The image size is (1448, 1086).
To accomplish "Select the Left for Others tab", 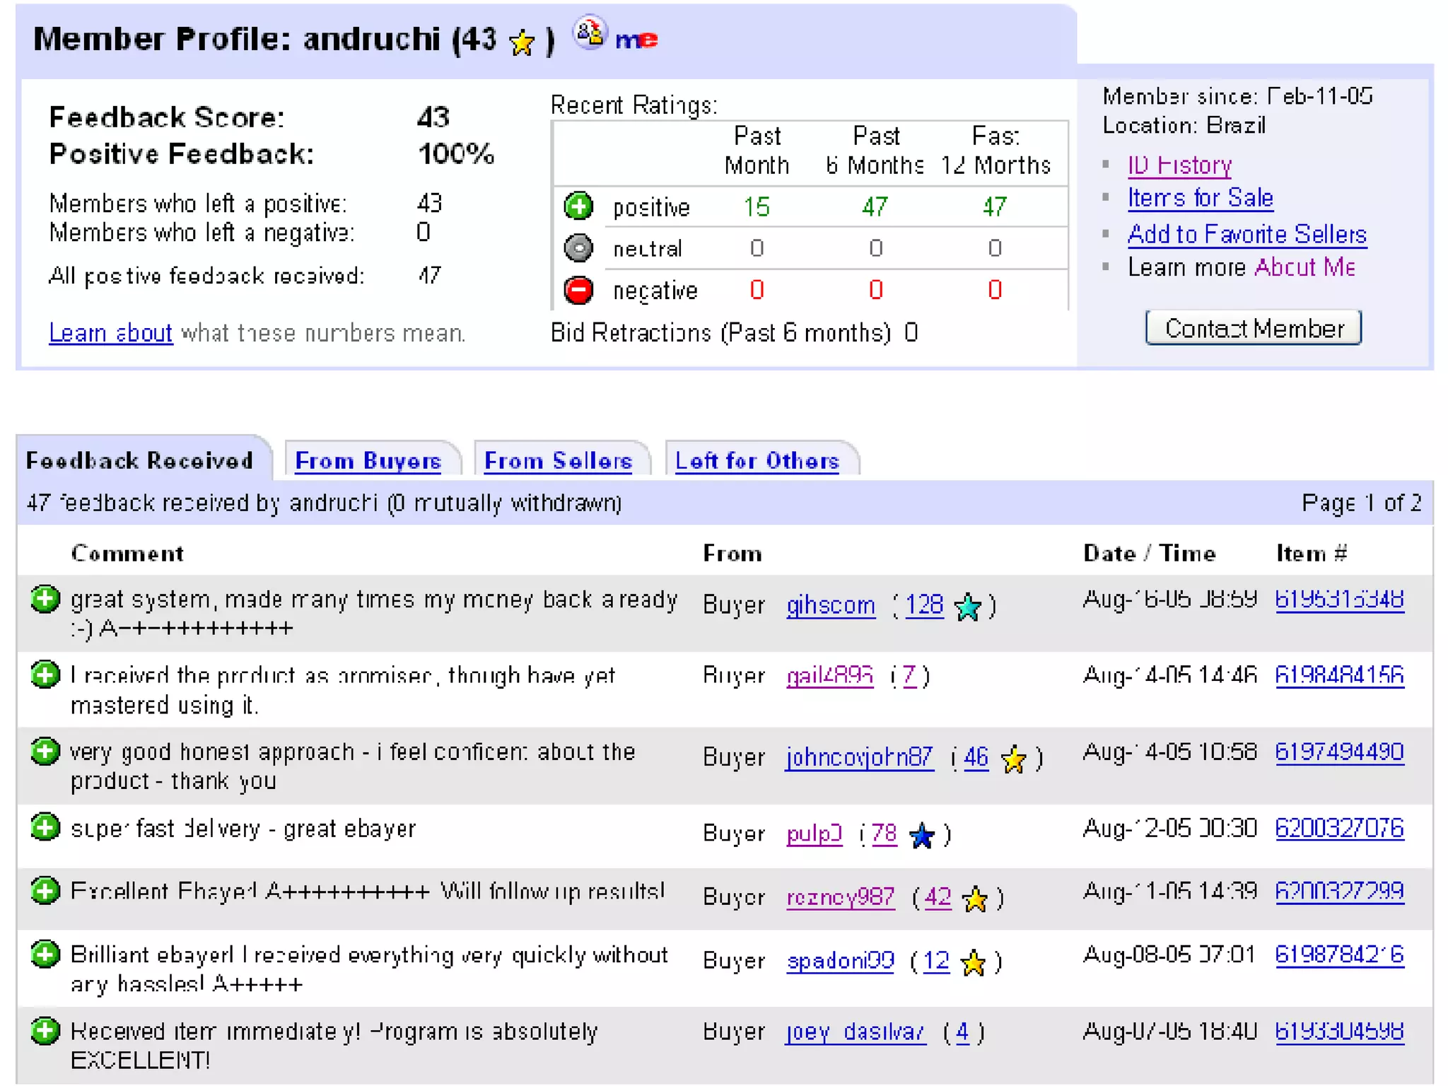I will click(757, 461).
